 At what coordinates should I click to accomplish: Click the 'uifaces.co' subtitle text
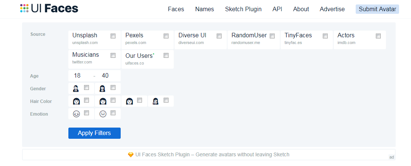point(135,63)
